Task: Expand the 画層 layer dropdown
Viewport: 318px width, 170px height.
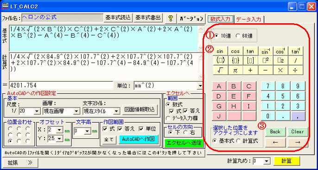Action: pos(76,111)
